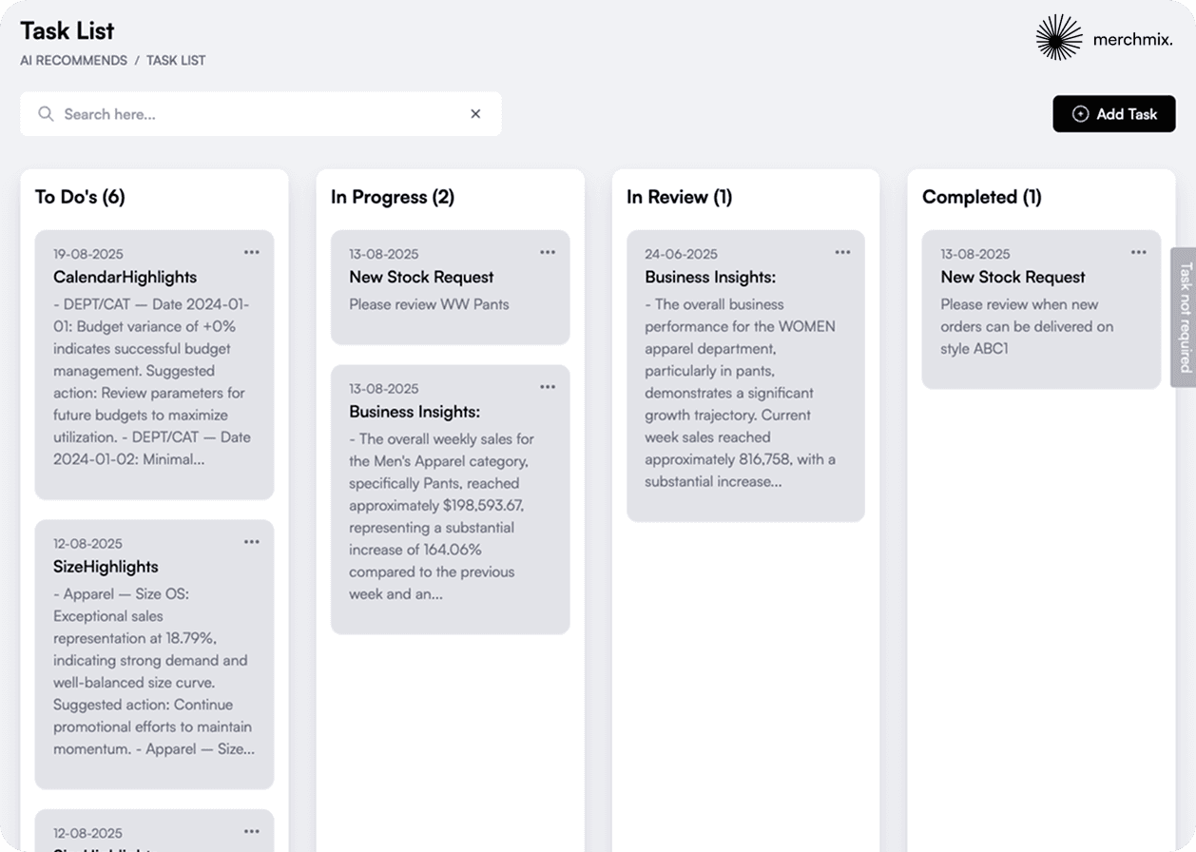The image size is (1196, 852).
Task: Open the CalendarHighlights task card
Action: pyautogui.click(x=152, y=380)
